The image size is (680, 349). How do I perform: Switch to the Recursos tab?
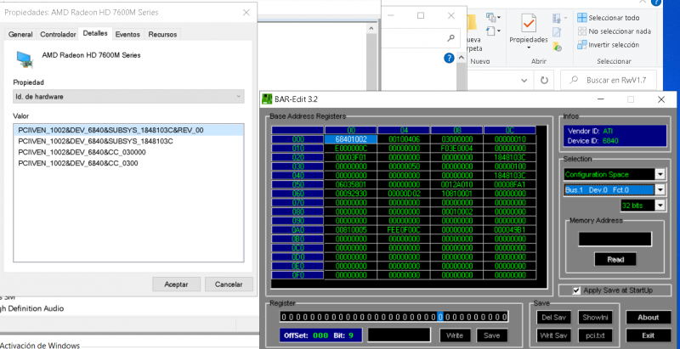pyautogui.click(x=162, y=34)
